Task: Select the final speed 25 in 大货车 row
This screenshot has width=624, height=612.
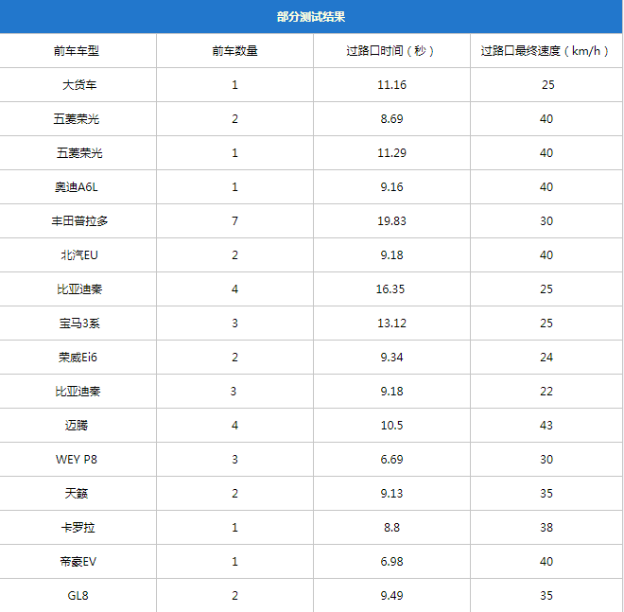Action: tap(548, 85)
